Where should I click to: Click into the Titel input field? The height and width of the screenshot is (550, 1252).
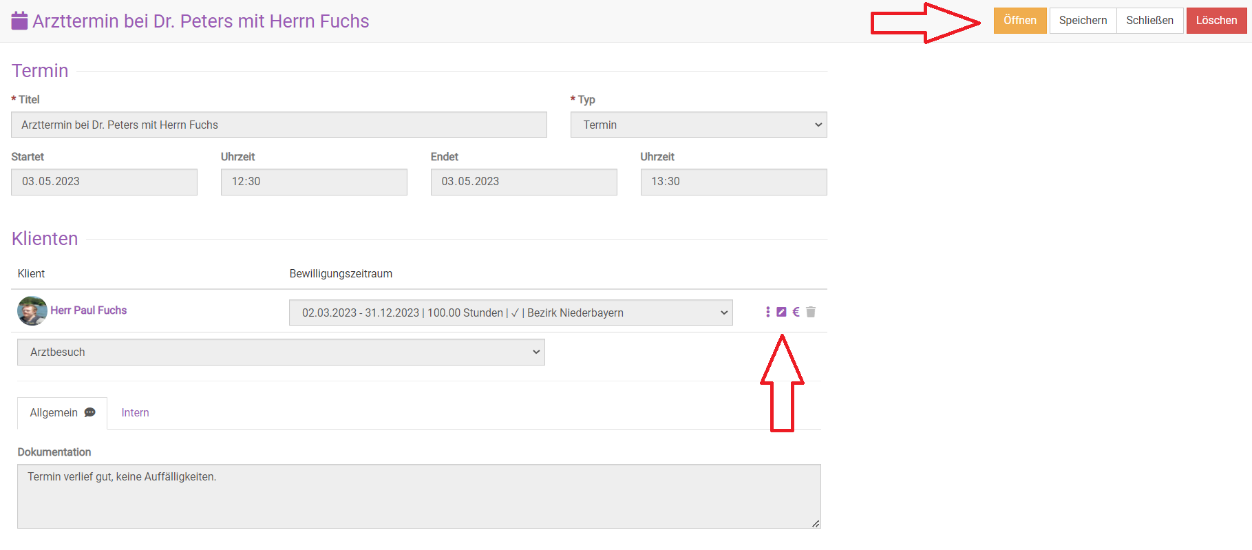[x=279, y=125]
